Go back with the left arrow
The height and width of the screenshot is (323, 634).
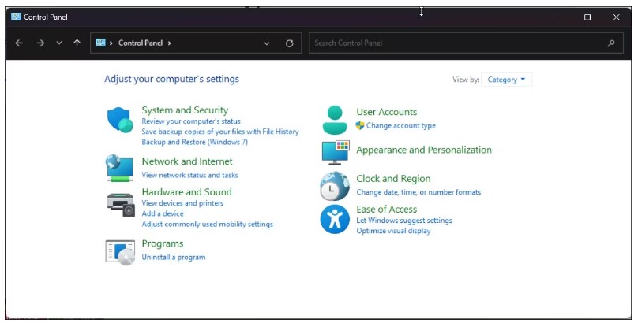tap(19, 43)
